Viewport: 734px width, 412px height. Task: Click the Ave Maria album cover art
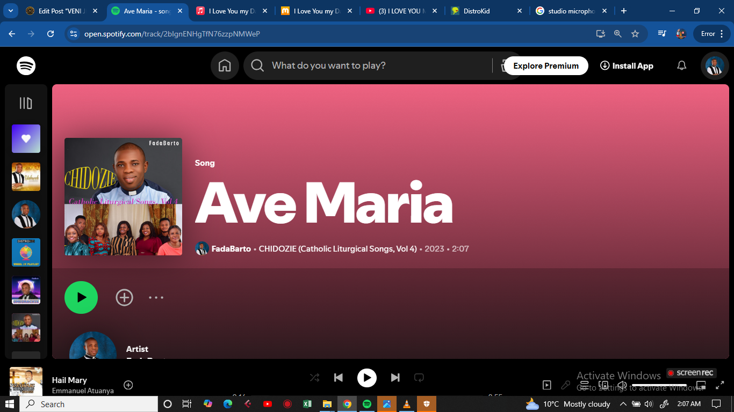click(x=123, y=197)
